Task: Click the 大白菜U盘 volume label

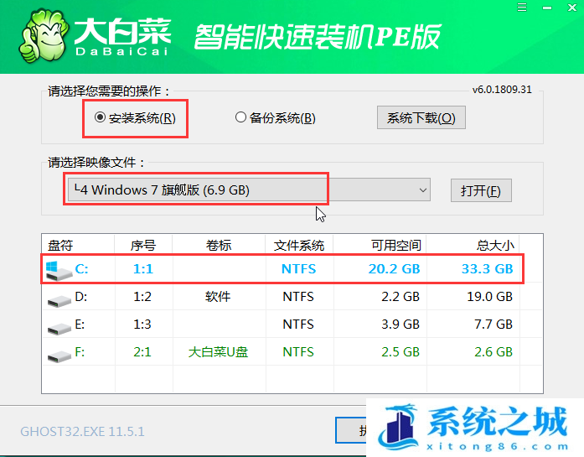Action: (218, 352)
